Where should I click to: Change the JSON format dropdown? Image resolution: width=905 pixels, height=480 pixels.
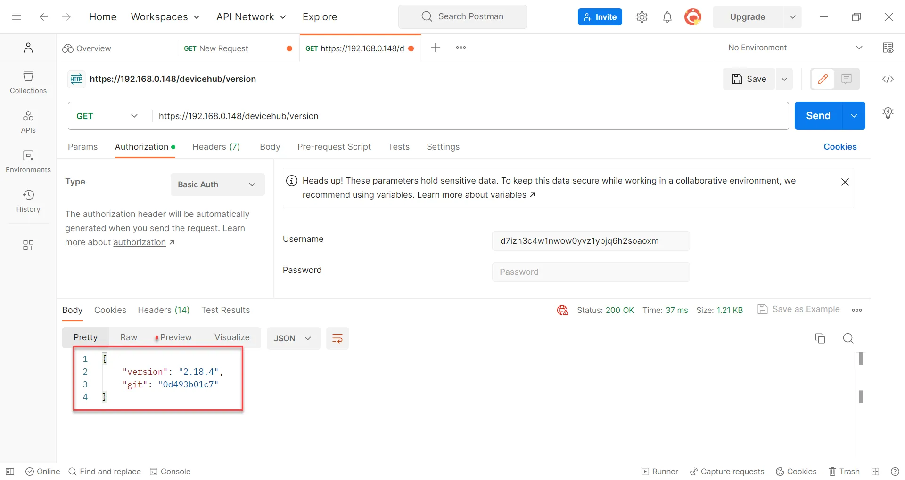(x=293, y=338)
